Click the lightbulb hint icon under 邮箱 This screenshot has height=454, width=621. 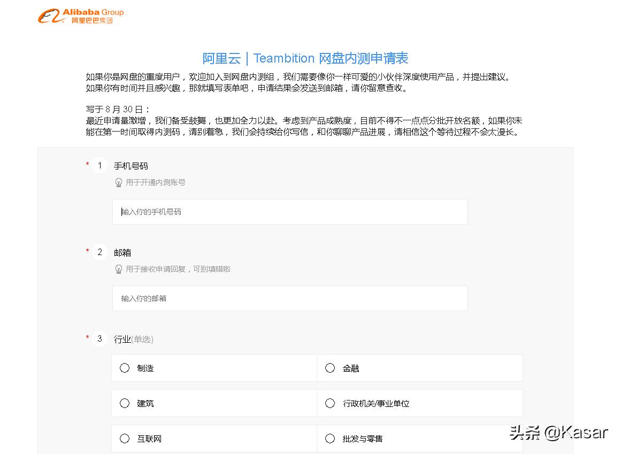pos(119,269)
